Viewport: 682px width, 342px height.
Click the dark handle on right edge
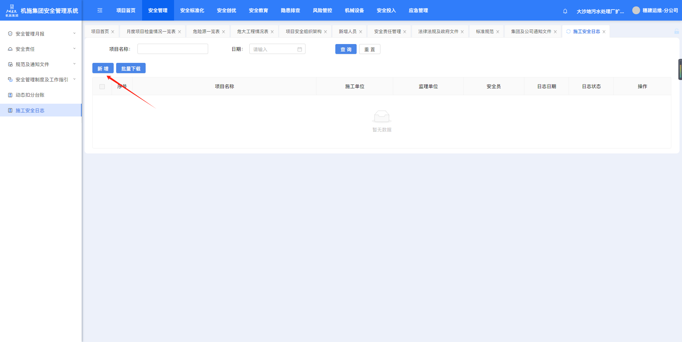point(680,69)
